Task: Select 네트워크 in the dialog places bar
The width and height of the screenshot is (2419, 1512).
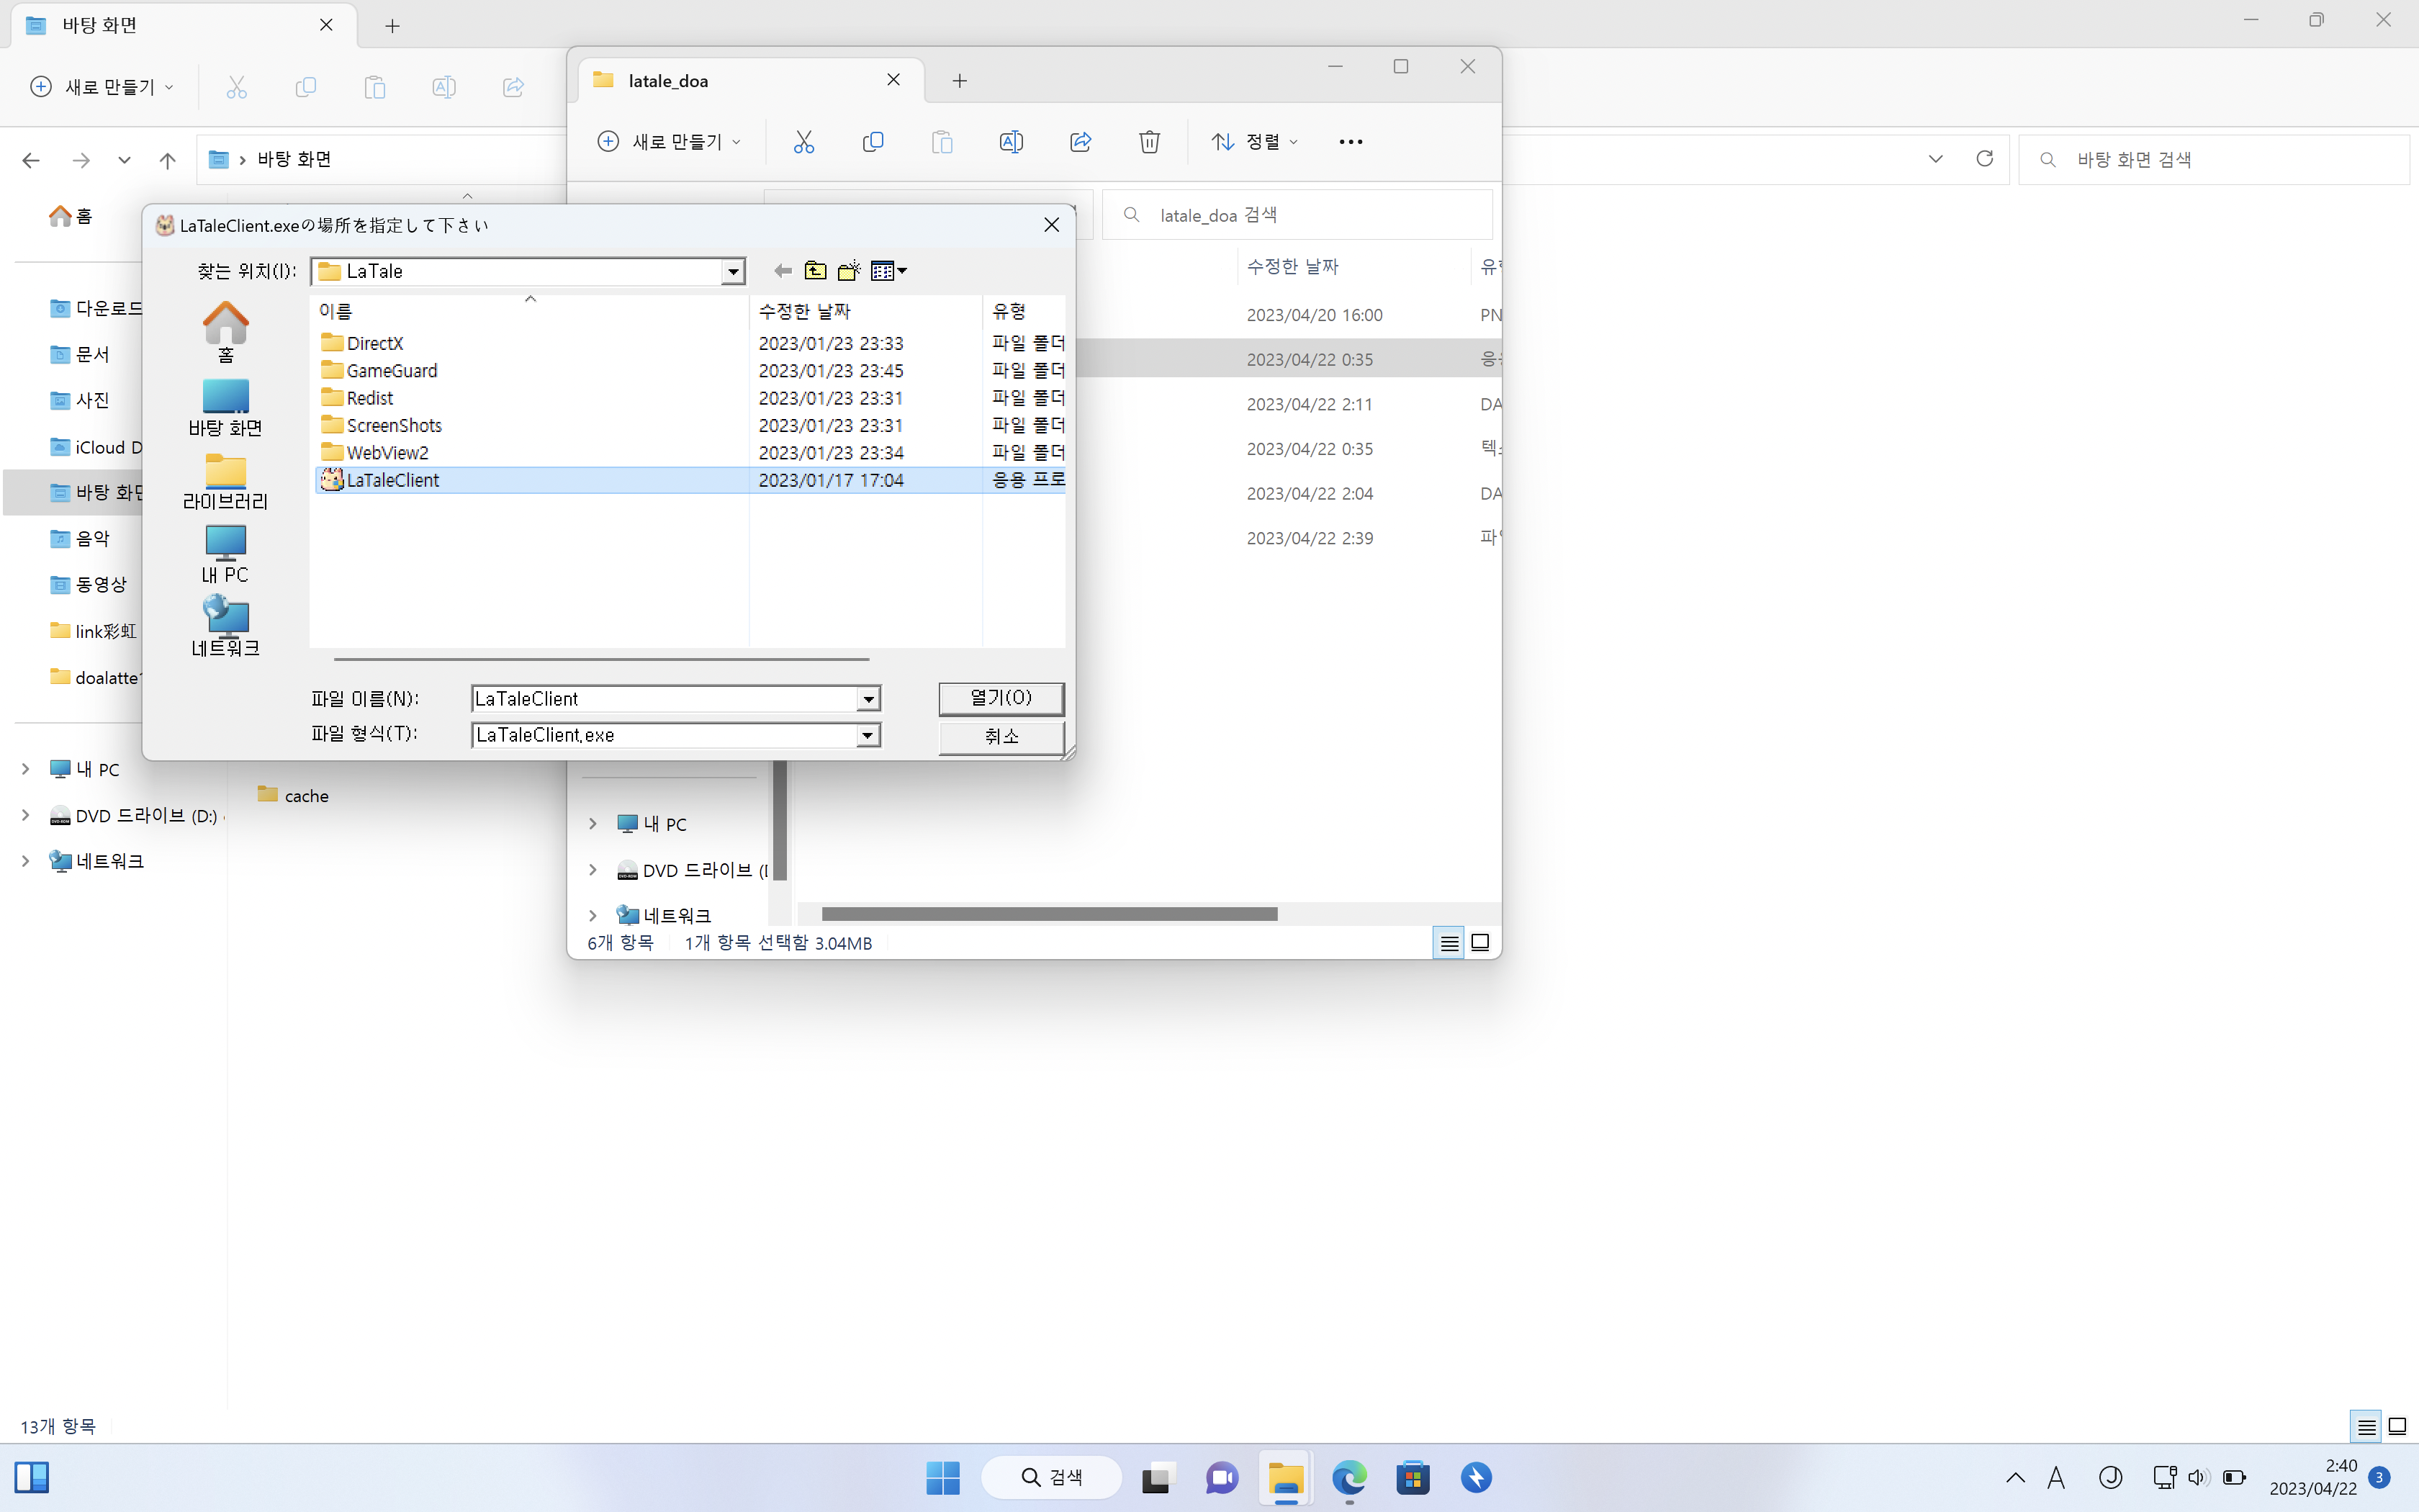Action: (226, 627)
